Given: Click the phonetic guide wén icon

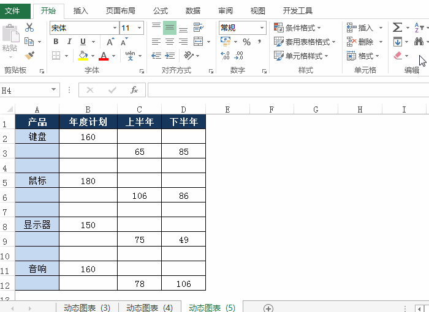Looking at the screenshot, I should [130, 56].
